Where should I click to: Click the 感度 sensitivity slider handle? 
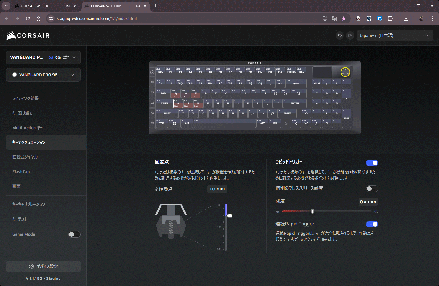[x=312, y=211]
